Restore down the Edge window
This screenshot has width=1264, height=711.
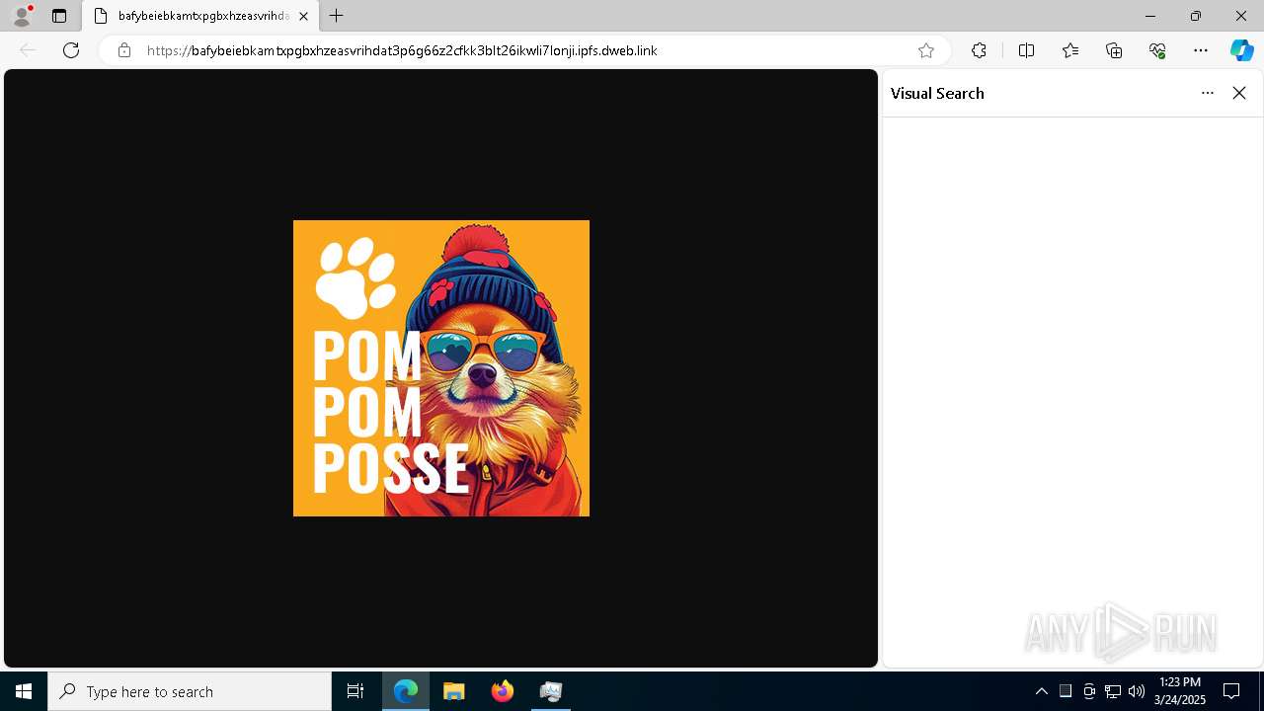click(1196, 16)
